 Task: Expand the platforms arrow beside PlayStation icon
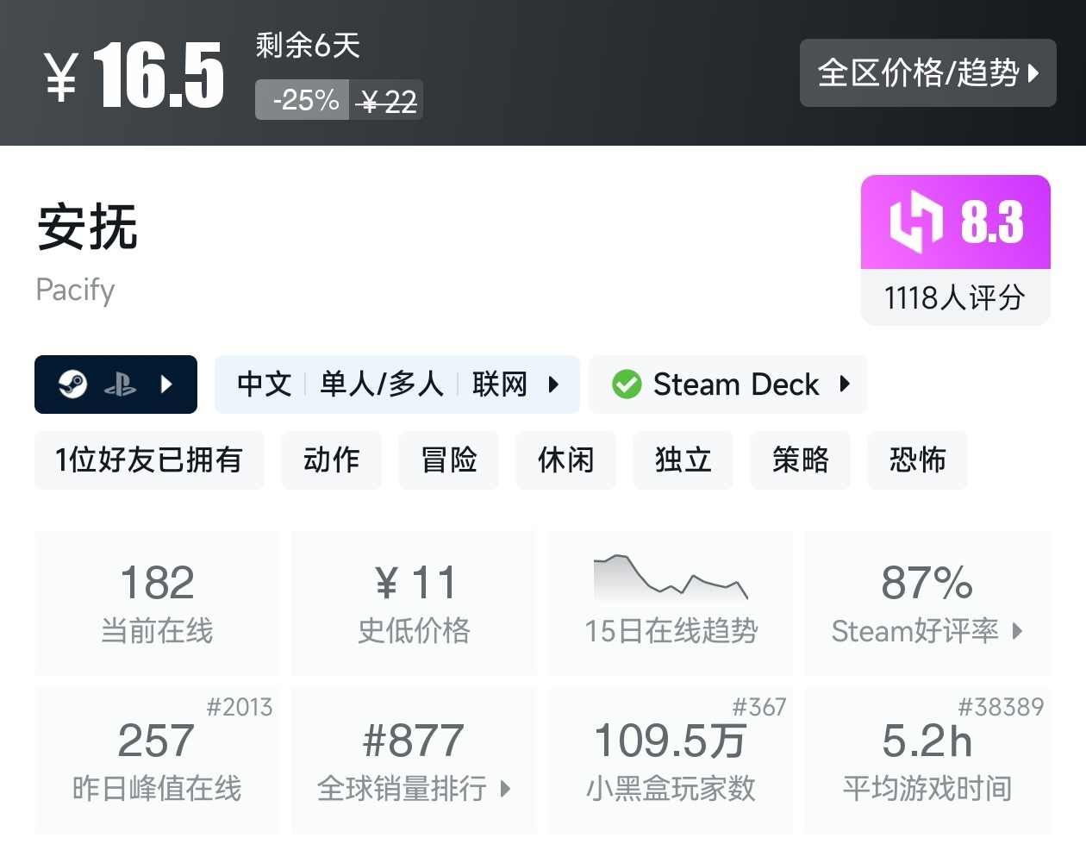pos(167,384)
